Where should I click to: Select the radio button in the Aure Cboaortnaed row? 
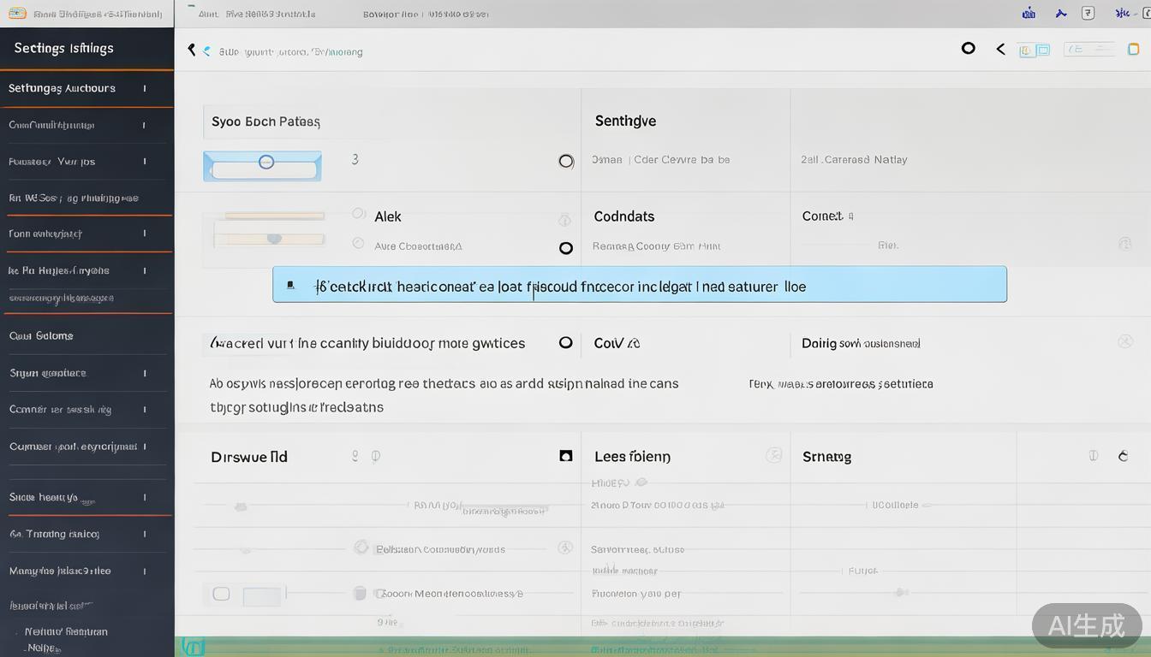[565, 248]
